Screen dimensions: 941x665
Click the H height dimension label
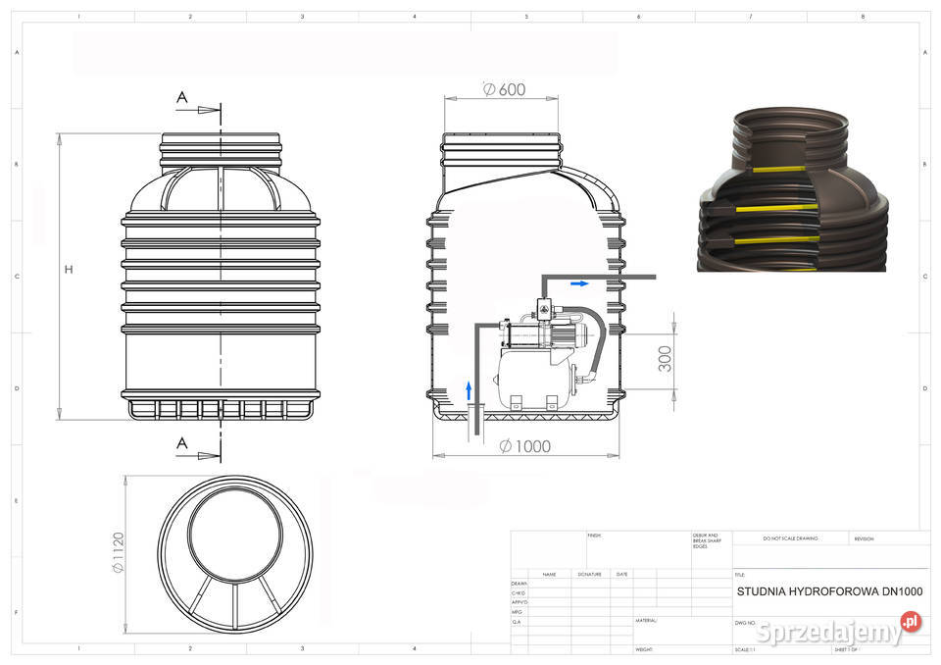click(x=69, y=270)
